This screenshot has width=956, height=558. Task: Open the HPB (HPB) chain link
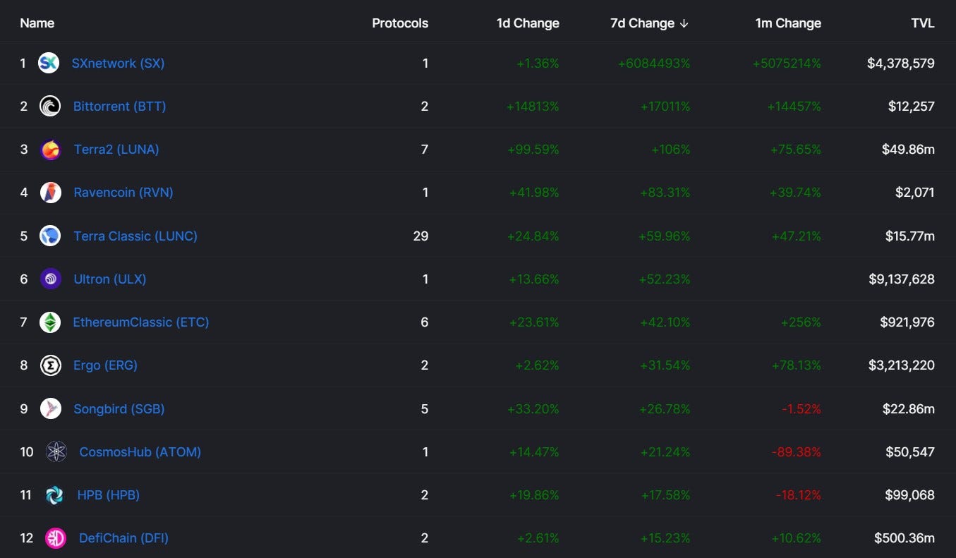[x=108, y=495]
